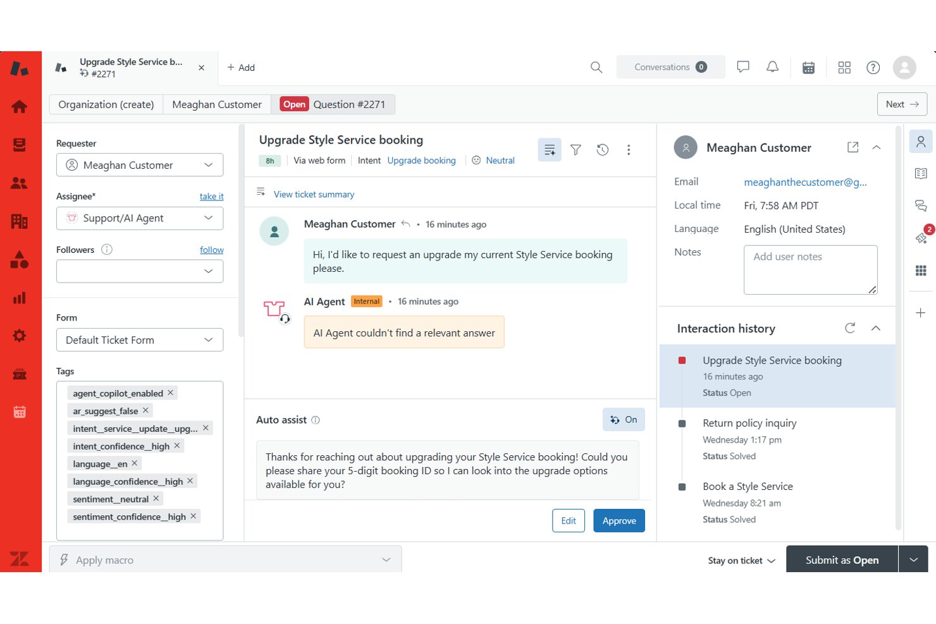
Task: Refresh the Interaction history
Action: tap(850, 328)
